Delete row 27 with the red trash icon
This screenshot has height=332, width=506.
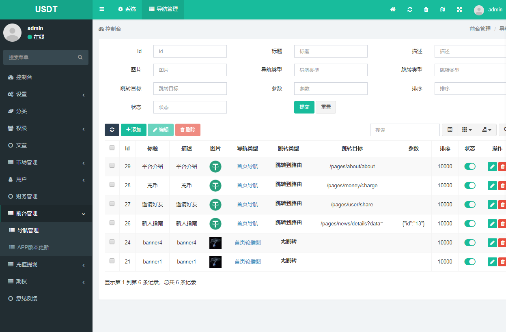502,204
